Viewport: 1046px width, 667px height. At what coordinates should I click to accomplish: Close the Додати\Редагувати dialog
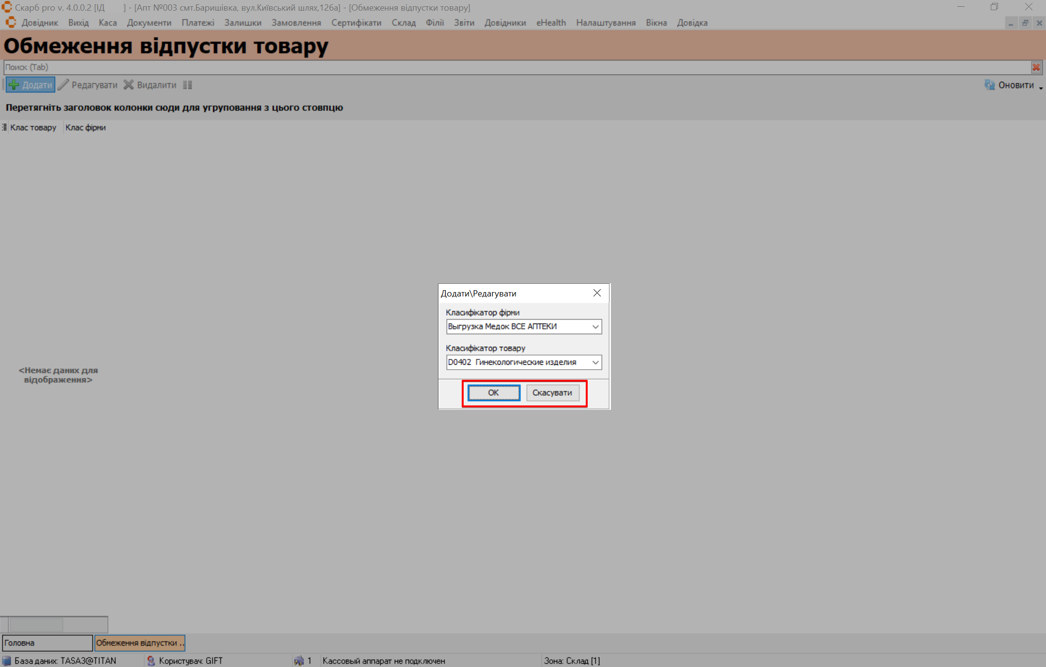pyautogui.click(x=597, y=293)
